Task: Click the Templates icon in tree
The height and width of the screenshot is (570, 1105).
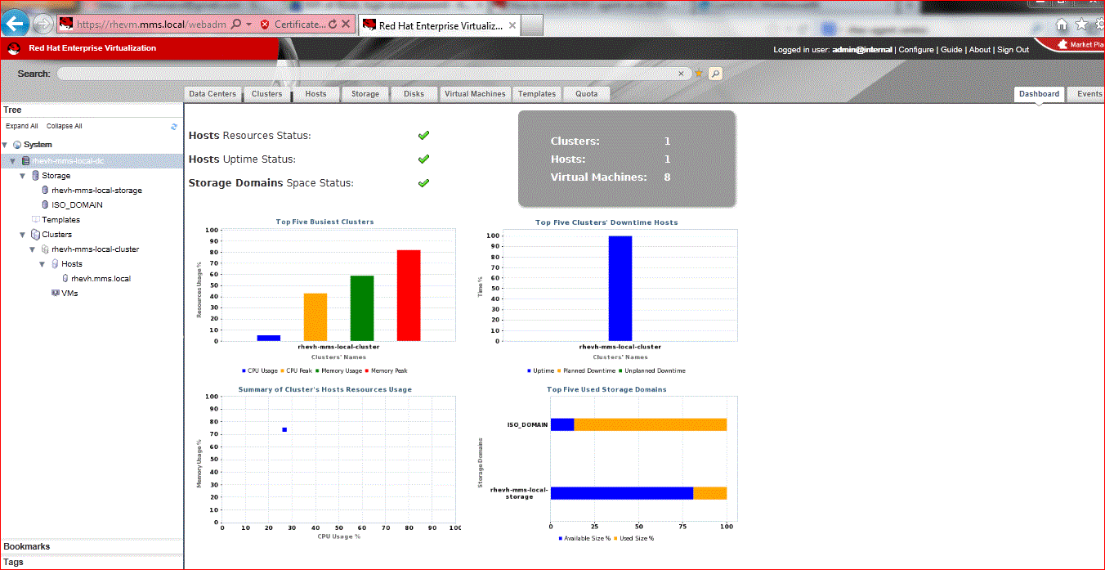Action: click(35, 220)
